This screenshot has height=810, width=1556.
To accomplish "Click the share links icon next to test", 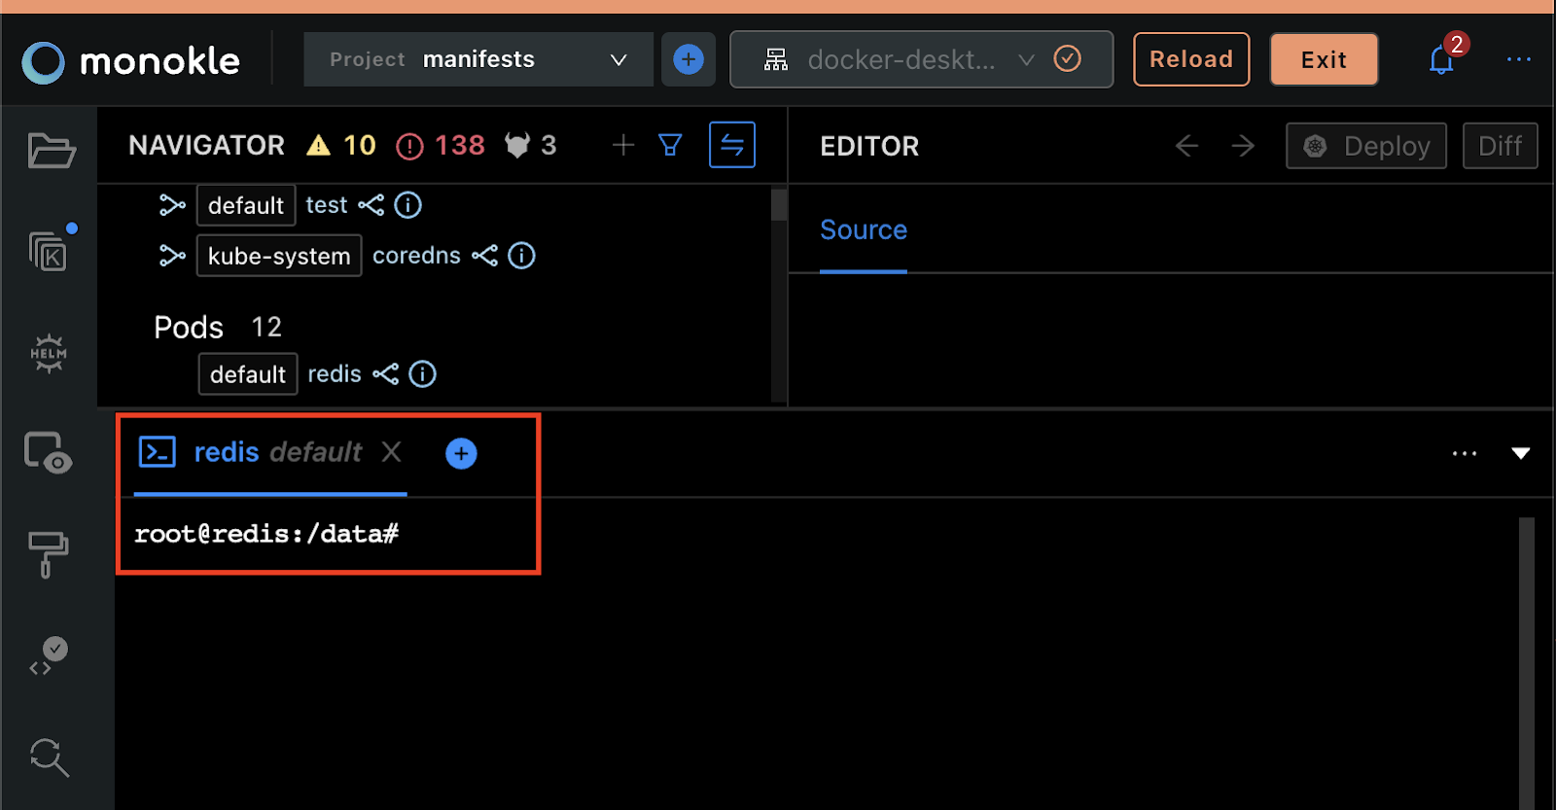I will 371,205.
